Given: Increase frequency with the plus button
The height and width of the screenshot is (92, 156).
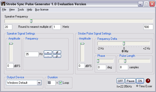Looking at the screenshot, I should tap(48, 52).
